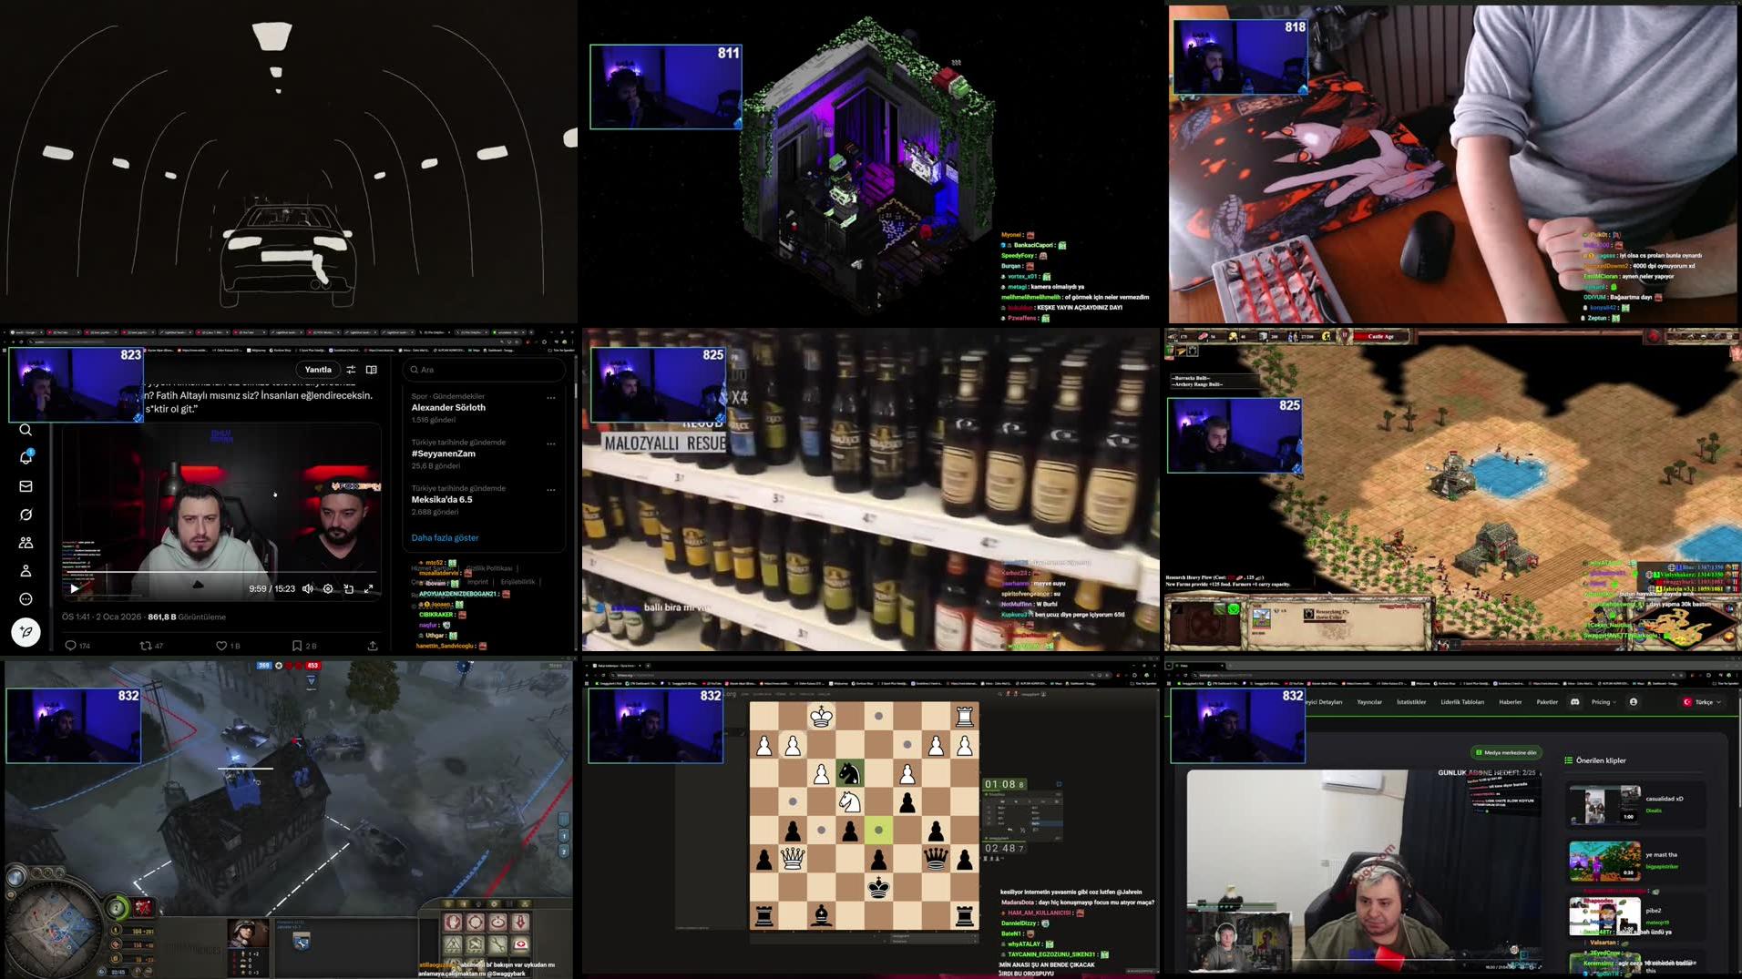
Task: Open Messages via the envelope icon
Action: (x=26, y=486)
